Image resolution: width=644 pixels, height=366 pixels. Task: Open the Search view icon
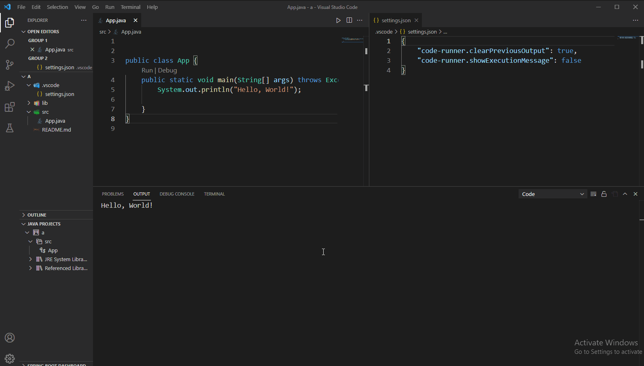pyautogui.click(x=10, y=44)
